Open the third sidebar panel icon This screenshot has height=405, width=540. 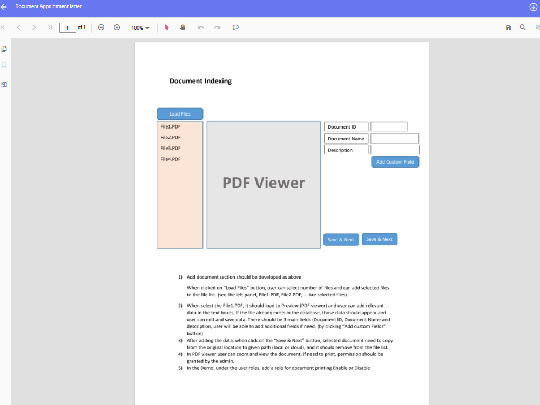[4, 84]
